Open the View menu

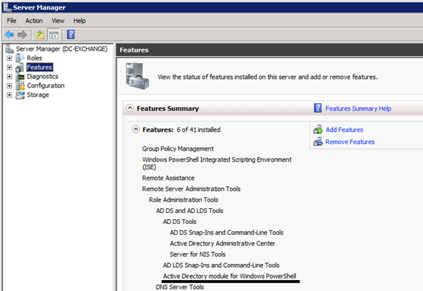click(x=58, y=20)
